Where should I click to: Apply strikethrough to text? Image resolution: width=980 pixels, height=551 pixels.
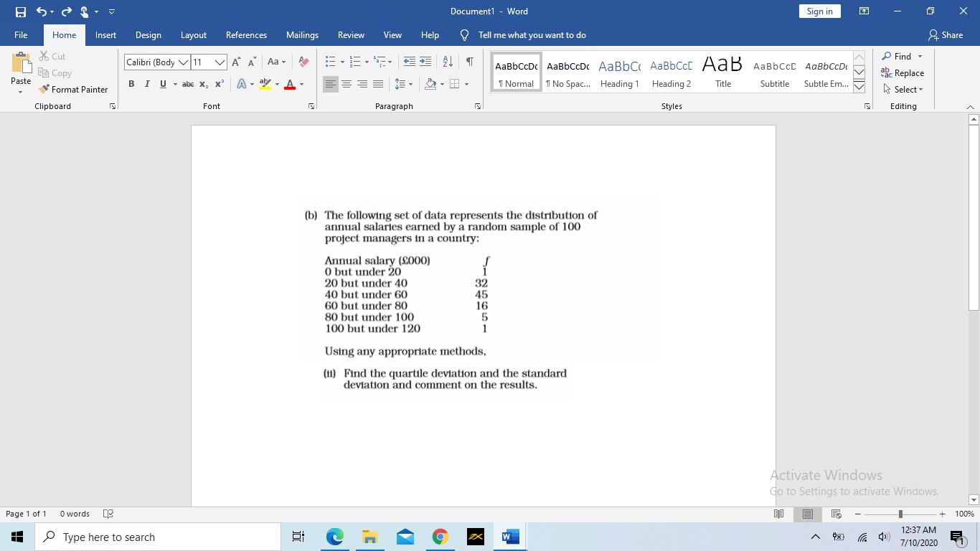pos(187,84)
